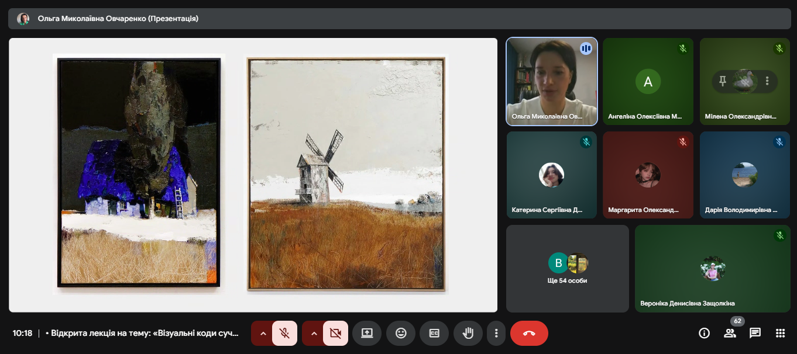Open the activities grid icon
Image resolution: width=797 pixels, height=354 pixels.
[780, 333]
